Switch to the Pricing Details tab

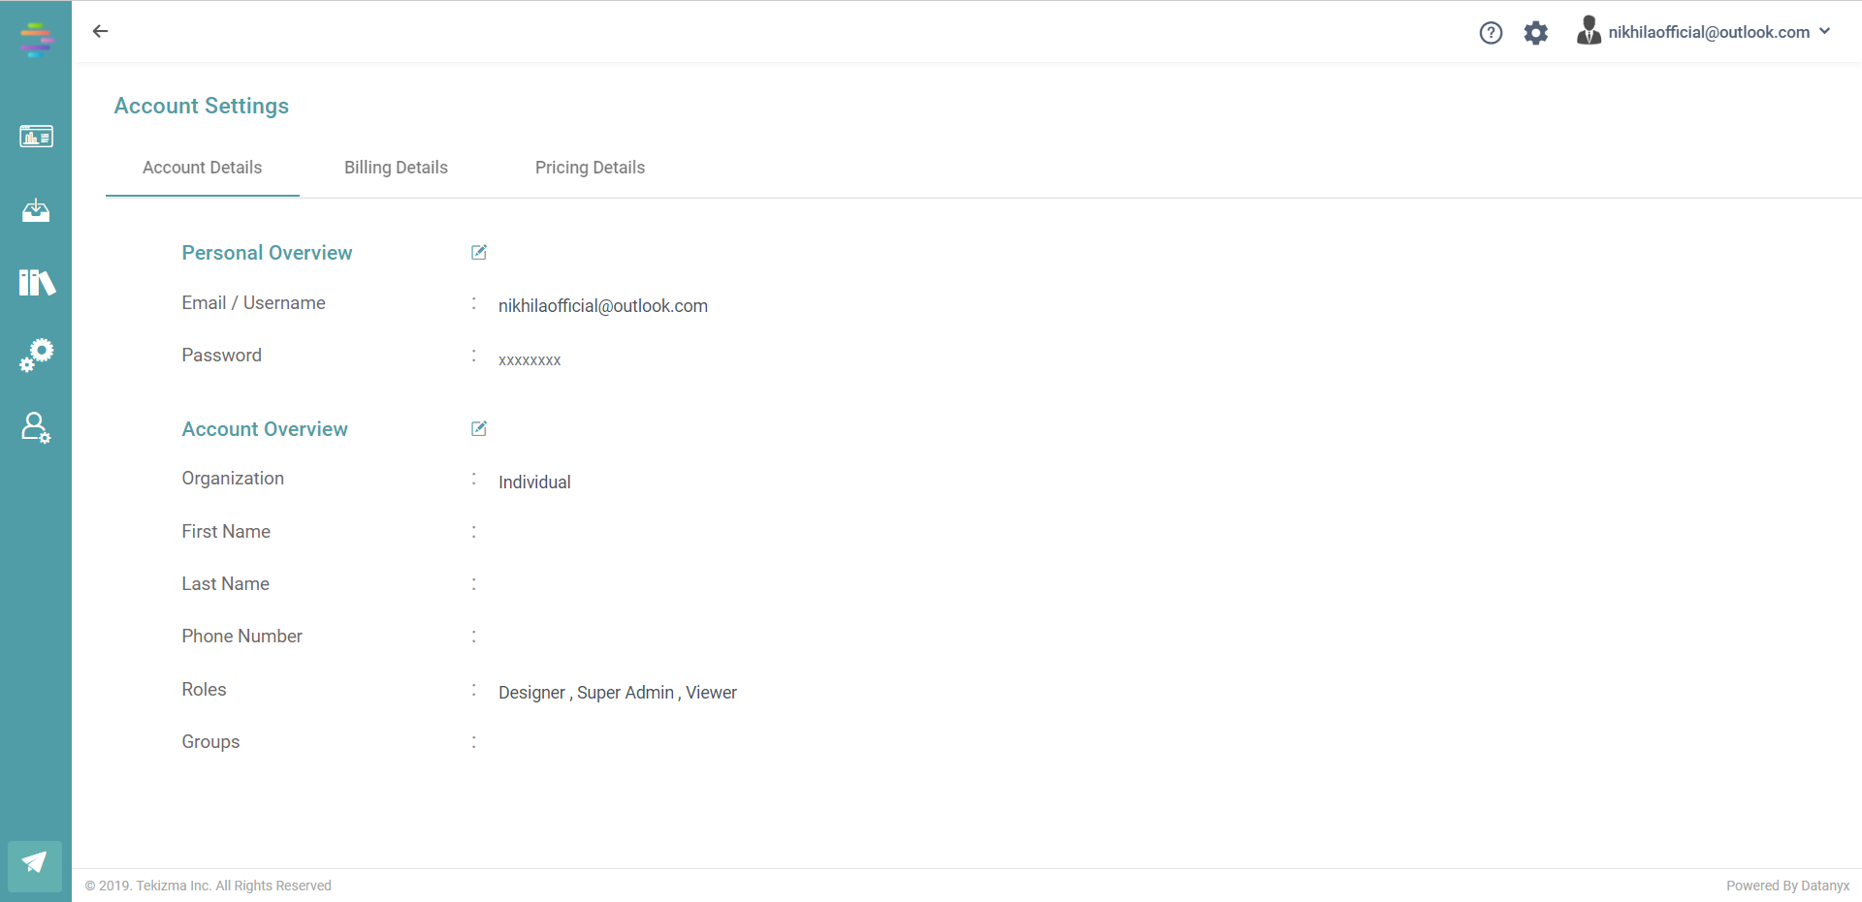[x=590, y=168]
